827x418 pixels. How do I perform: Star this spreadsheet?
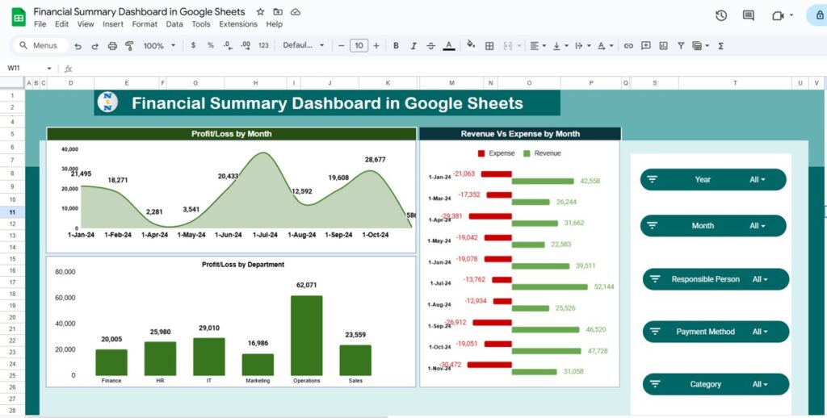(260, 11)
